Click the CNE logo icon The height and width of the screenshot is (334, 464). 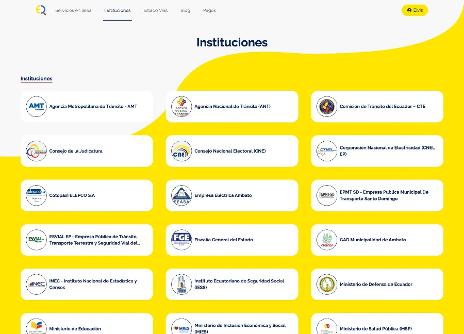(x=181, y=151)
